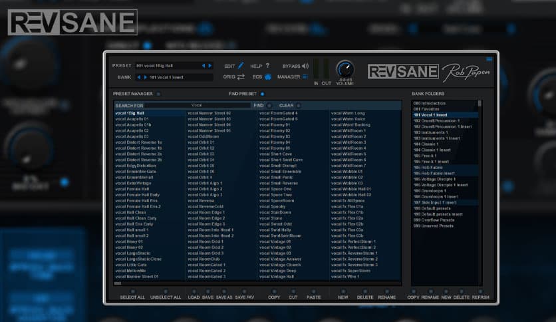Toggle BYPASS with the speaker icon
This screenshot has height=322, width=556.
(305, 66)
